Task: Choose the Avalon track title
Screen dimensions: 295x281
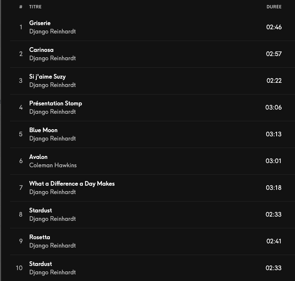Action: coord(38,157)
